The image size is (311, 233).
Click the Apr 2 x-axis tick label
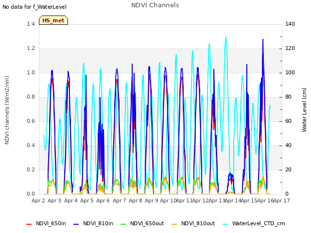pos(38,200)
